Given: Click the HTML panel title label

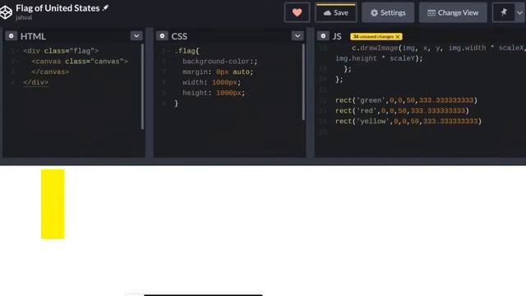Looking at the screenshot, I should coord(33,36).
